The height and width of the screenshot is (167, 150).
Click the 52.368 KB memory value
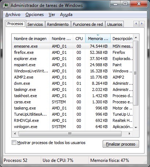(x=99, y=52)
